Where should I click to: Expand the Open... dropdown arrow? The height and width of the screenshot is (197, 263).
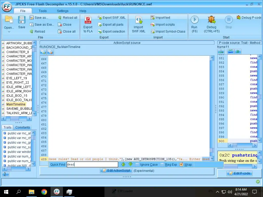coord(9,32)
